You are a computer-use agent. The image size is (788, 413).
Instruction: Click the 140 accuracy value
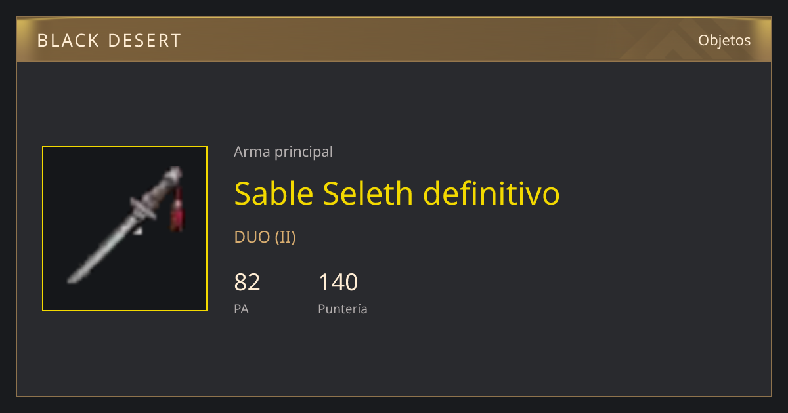click(x=338, y=283)
